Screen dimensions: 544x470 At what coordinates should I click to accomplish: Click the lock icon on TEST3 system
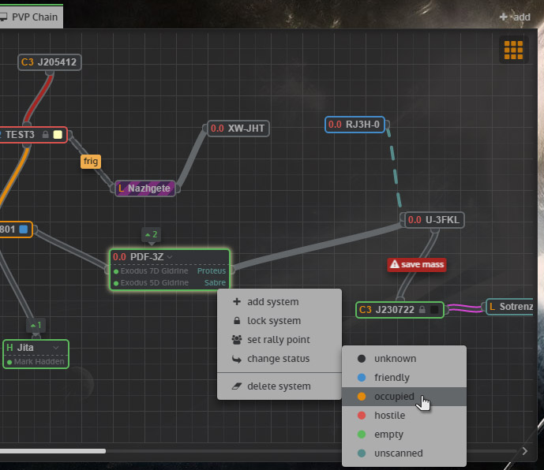coord(46,135)
